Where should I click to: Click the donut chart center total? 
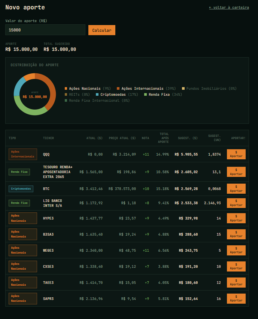coord(35,96)
